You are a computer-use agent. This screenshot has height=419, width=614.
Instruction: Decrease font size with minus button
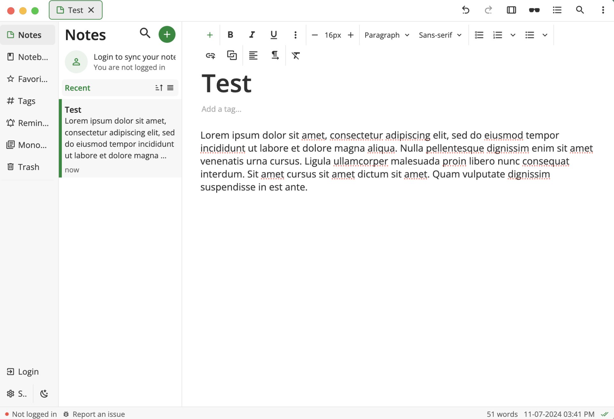tap(315, 35)
